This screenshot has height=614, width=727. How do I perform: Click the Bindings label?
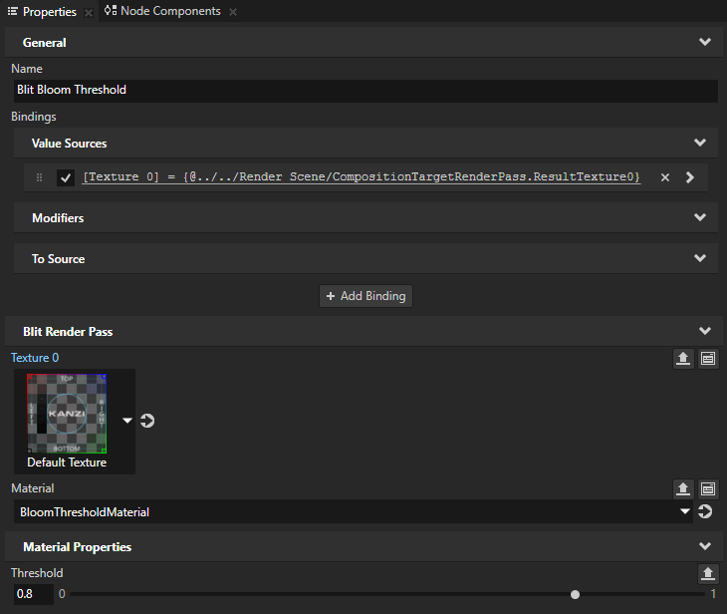coord(34,117)
